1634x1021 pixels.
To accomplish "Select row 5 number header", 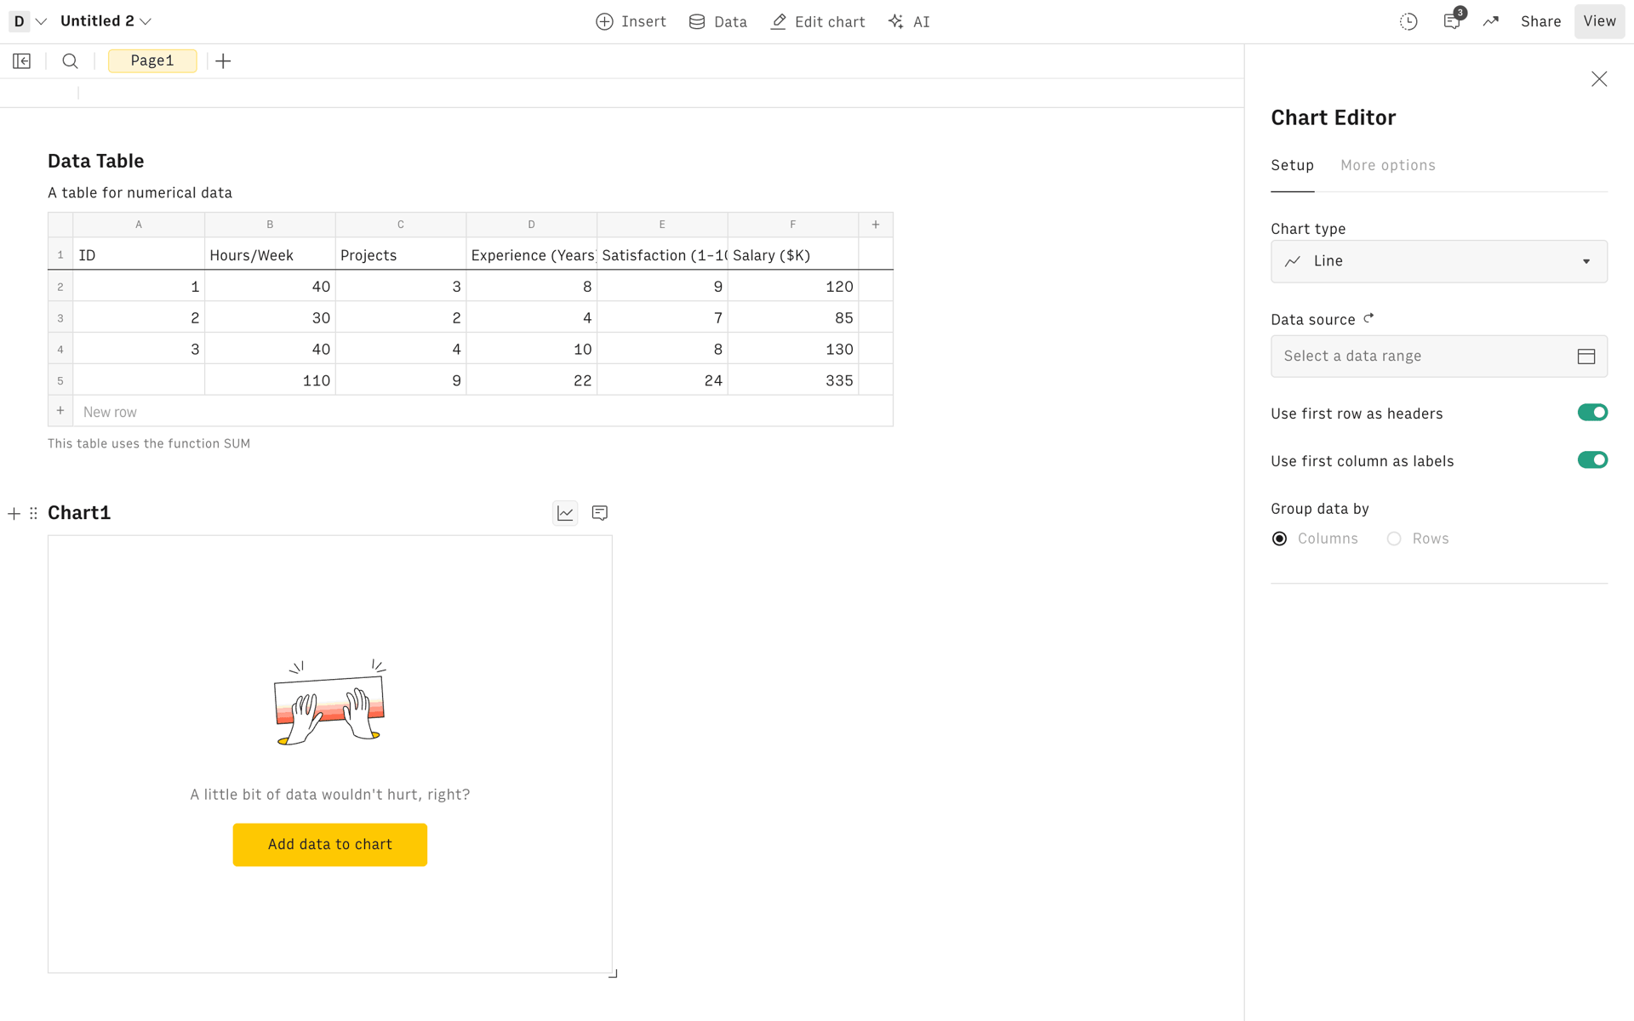I will (x=60, y=380).
